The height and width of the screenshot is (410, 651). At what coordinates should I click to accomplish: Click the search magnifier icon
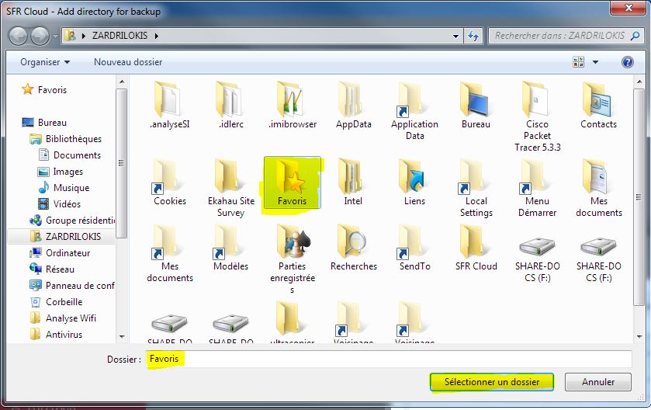pos(635,36)
